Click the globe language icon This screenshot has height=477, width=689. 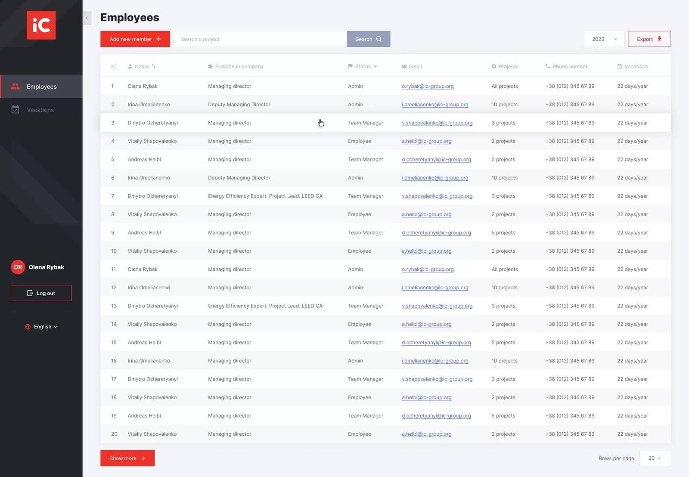pos(28,327)
